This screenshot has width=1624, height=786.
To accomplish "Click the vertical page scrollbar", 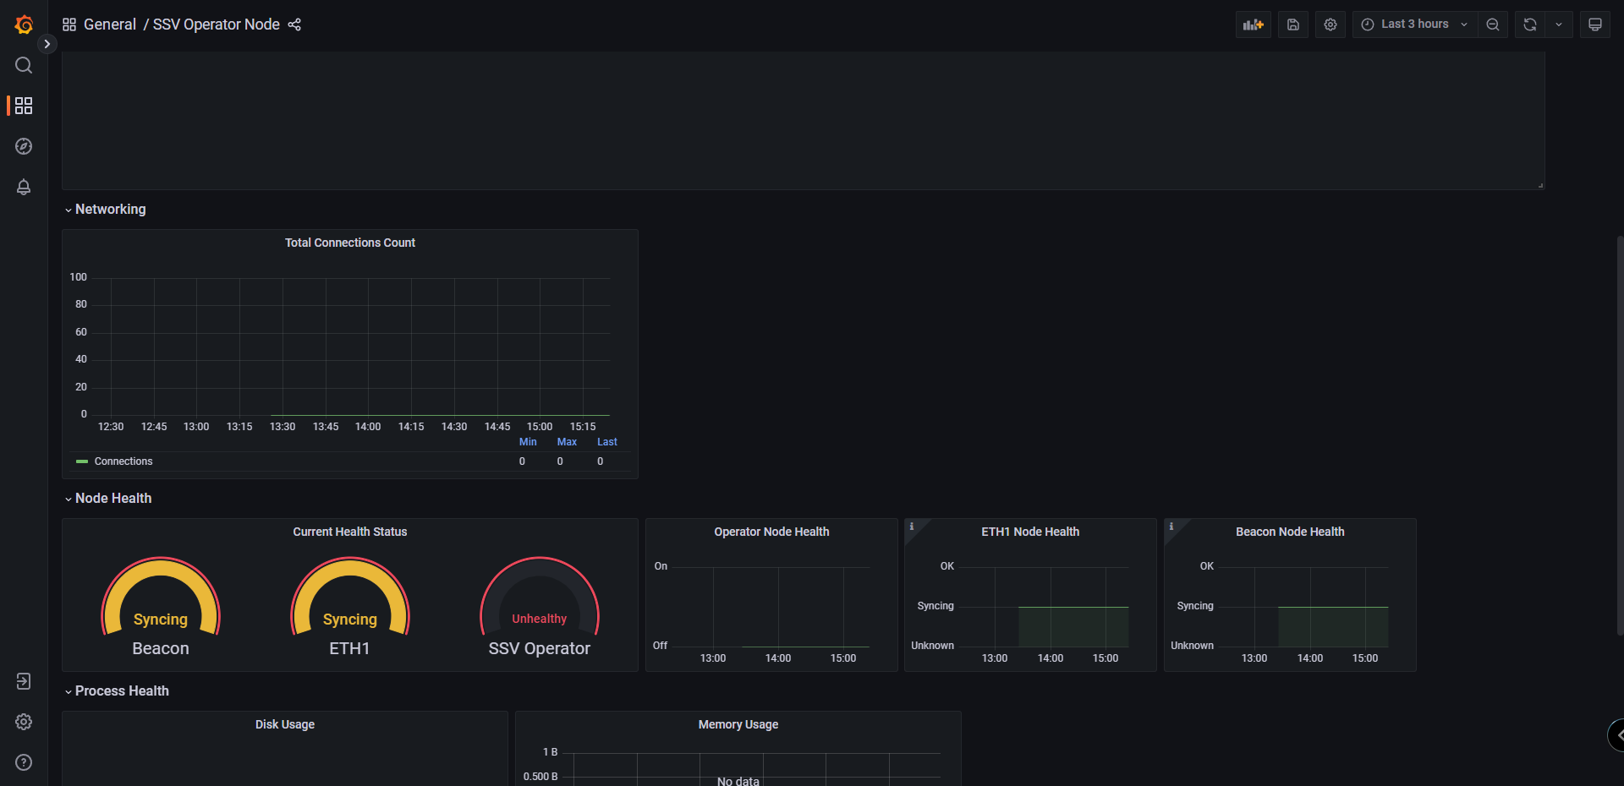I will tap(1620, 435).
